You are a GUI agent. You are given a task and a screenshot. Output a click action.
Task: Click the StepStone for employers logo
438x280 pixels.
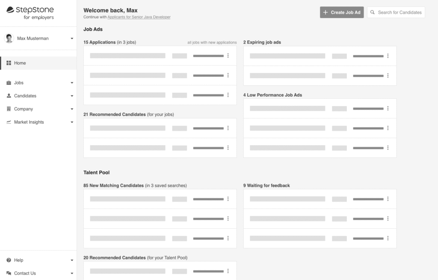click(30, 13)
